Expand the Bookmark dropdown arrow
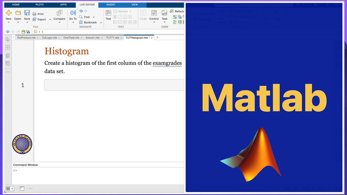 tap(101, 22)
